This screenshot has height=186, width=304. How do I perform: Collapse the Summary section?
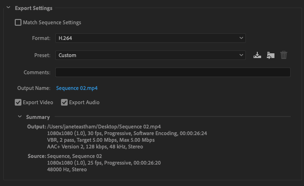coord(20,117)
